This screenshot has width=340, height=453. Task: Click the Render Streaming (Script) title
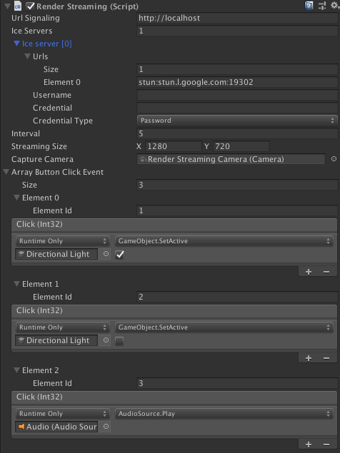pyautogui.click(x=87, y=6)
